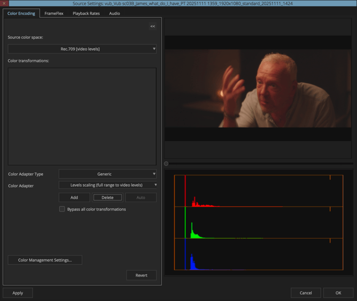This screenshot has height=301, width=357.
Task: Open the FrameFlex tab
Action: tap(54, 13)
